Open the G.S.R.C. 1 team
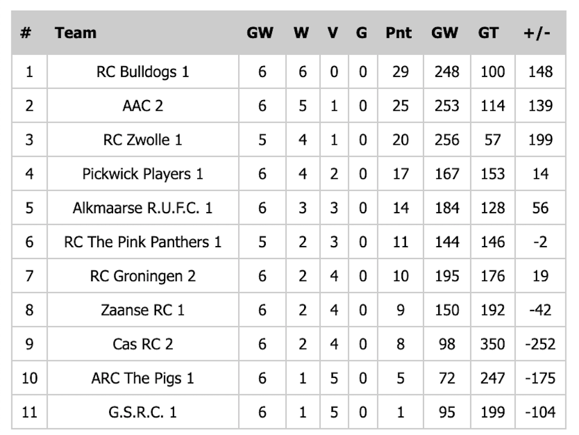 (142, 412)
